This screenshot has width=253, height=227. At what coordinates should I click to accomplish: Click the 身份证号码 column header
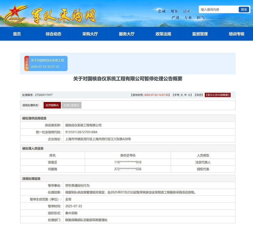(x=128, y=155)
